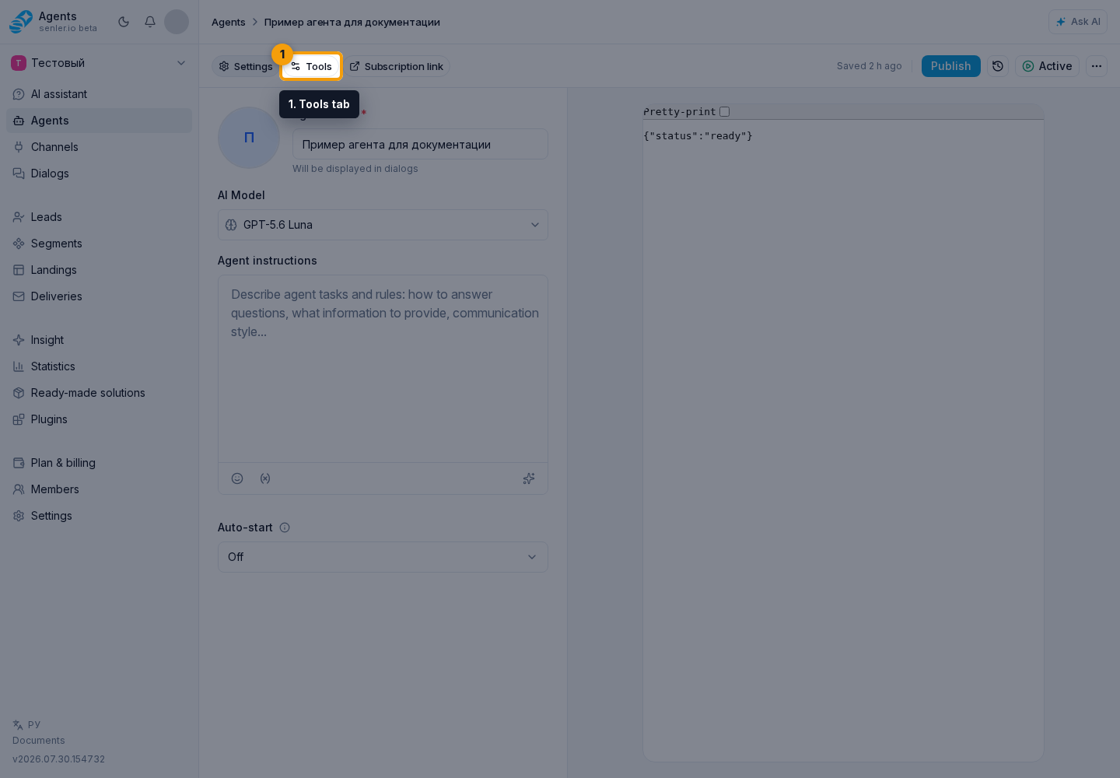Open Landings in sidebar

tap(99, 270)
